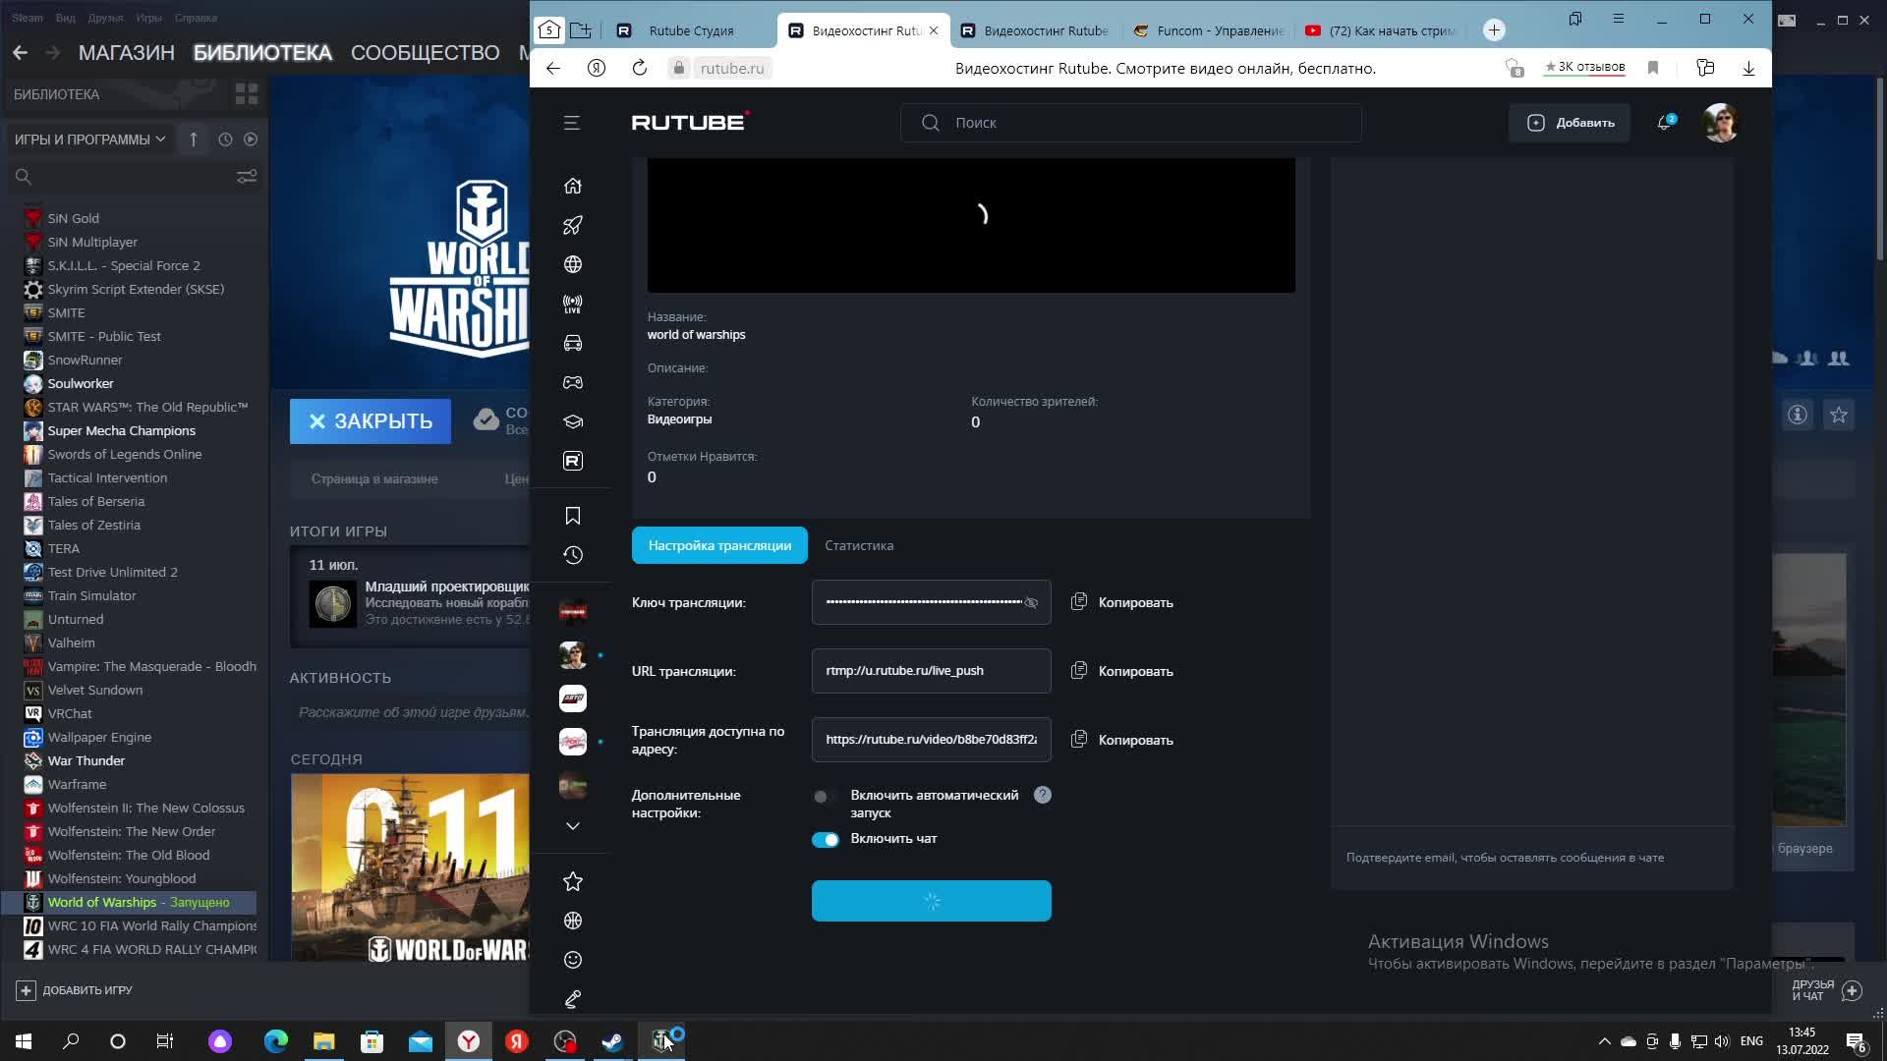Screen dimensions: 1887x1061
Task: Reveal stream key with eye icon
Action: (x=1031, y=602)
